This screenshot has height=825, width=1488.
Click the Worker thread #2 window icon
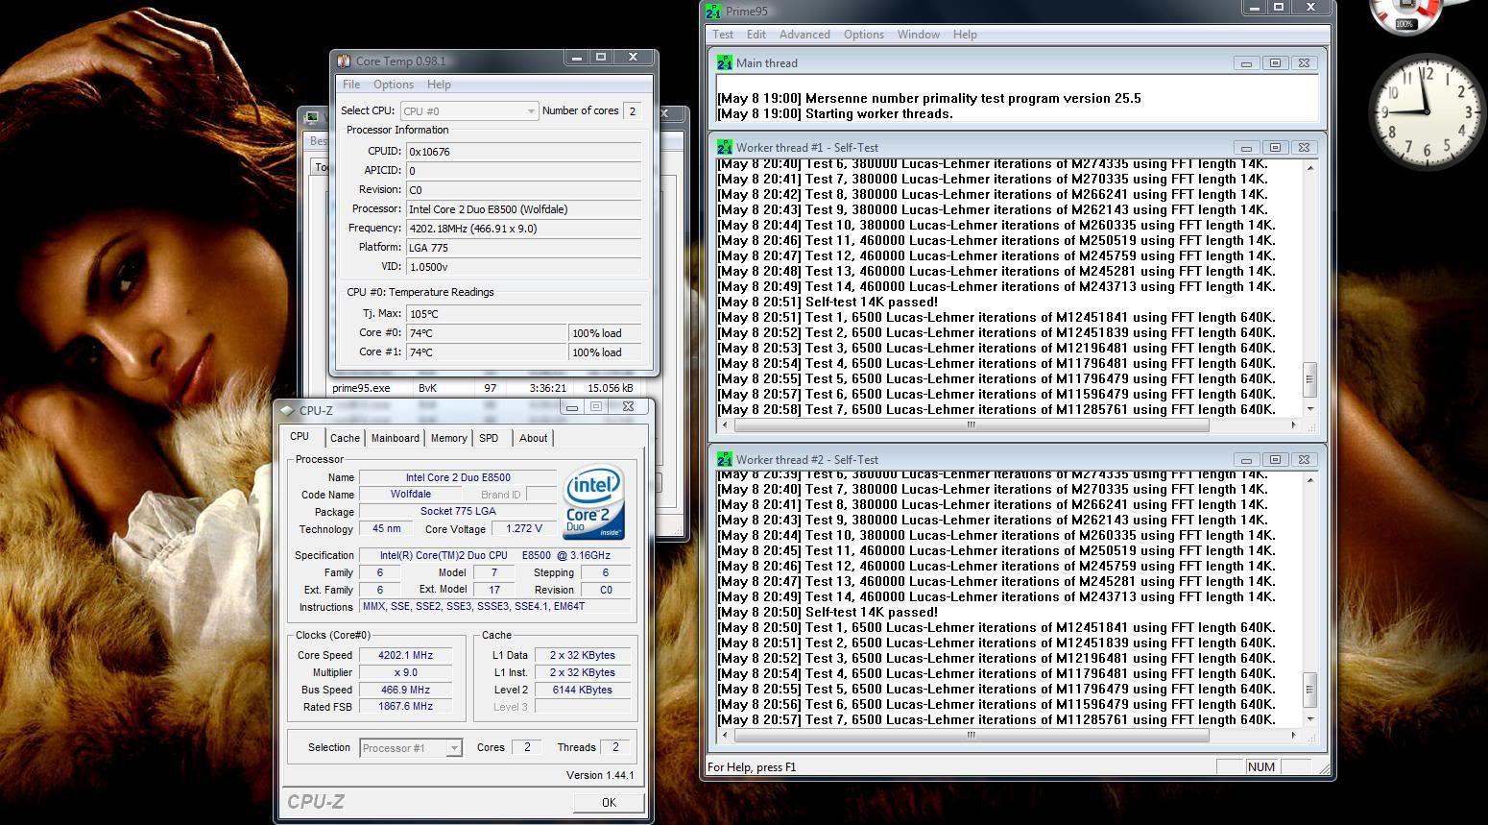(x=725, y=460)
